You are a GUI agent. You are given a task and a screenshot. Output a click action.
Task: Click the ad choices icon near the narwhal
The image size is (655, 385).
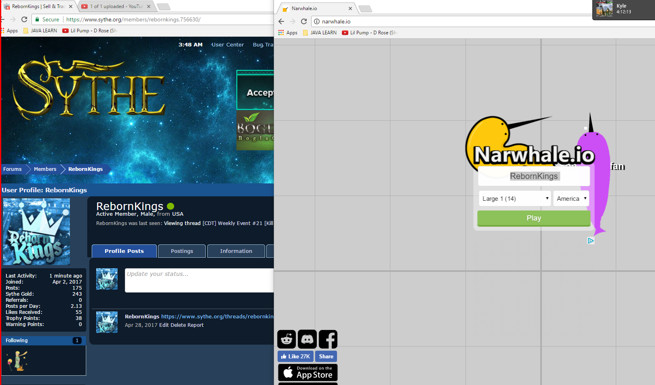(591, 241)
